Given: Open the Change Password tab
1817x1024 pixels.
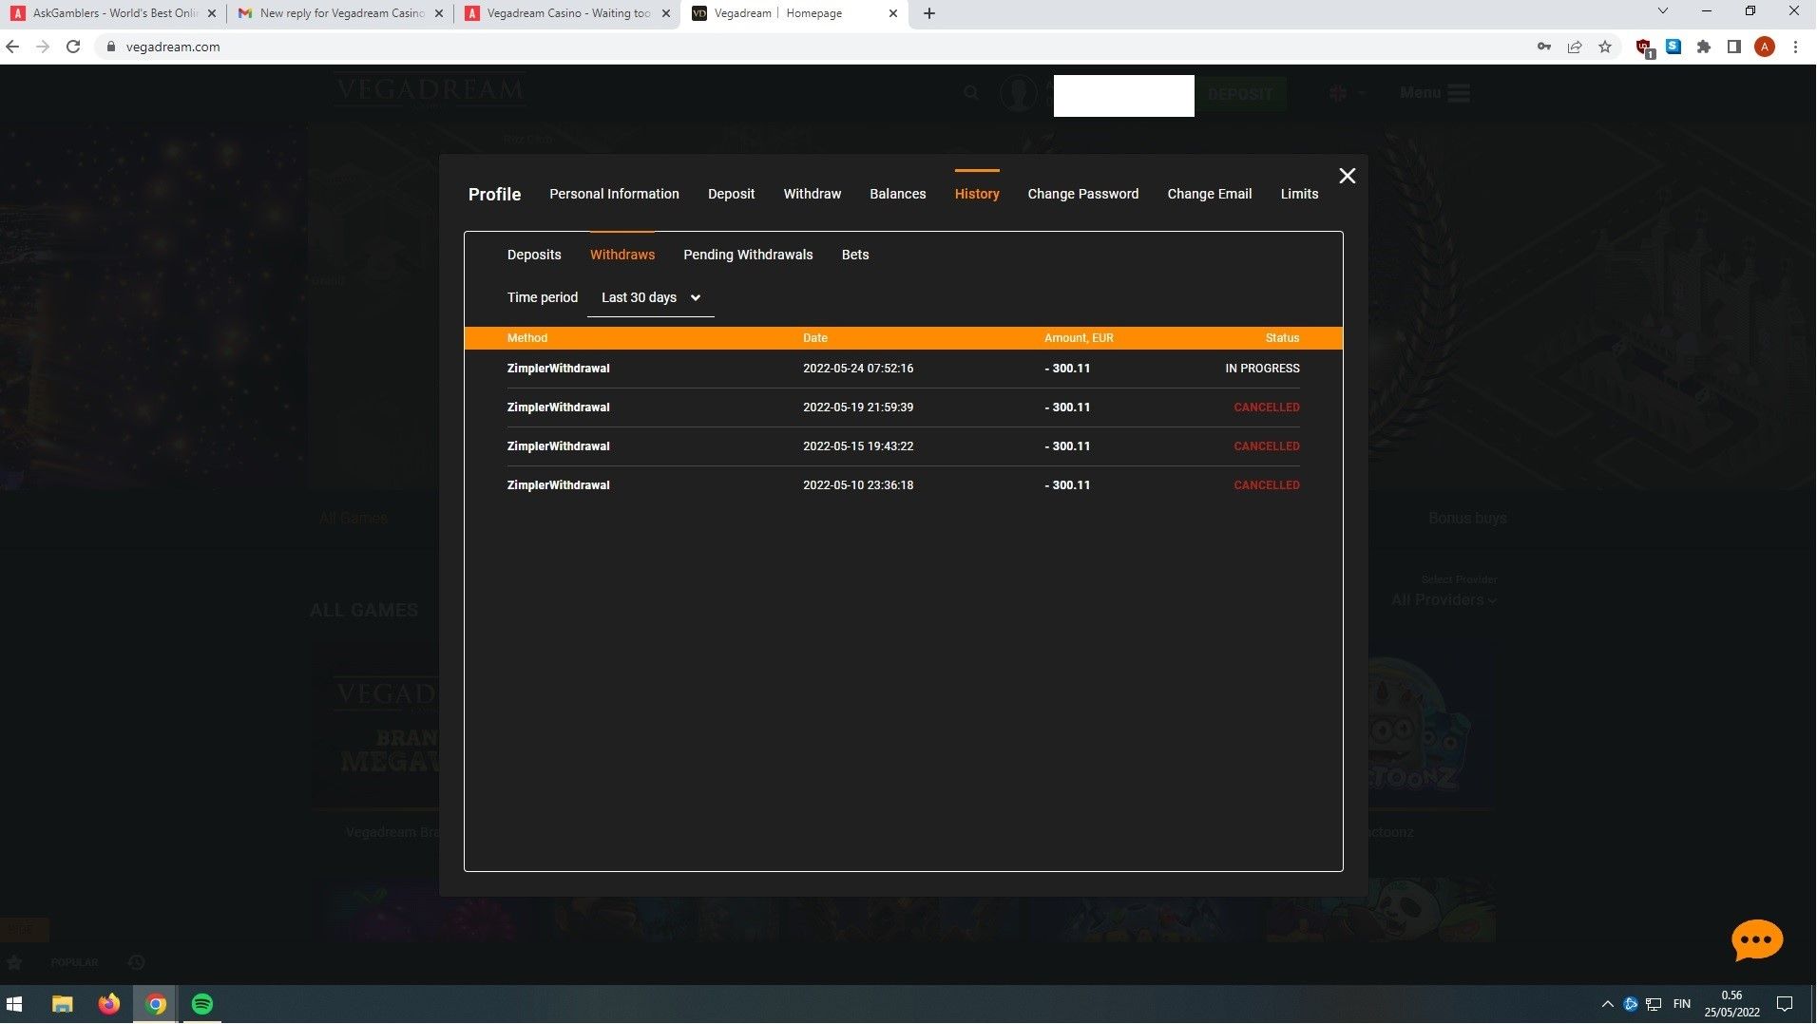Looking at the screenshot, I should [x=1082, y=194].
